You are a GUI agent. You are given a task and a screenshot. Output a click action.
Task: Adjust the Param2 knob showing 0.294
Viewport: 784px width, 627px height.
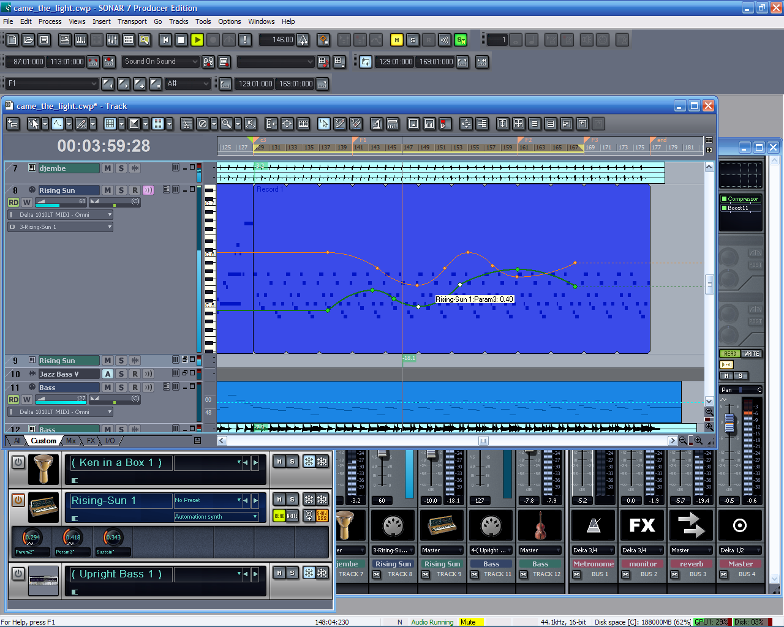pos(31,538)
